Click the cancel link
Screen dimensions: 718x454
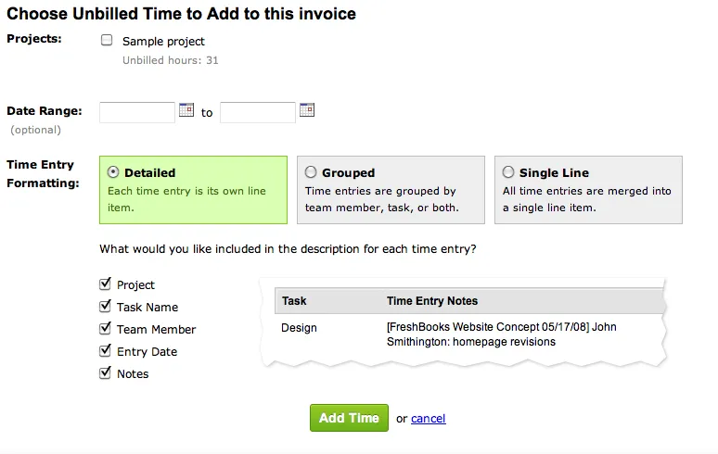pyautogui.click(x=428, y=419)
